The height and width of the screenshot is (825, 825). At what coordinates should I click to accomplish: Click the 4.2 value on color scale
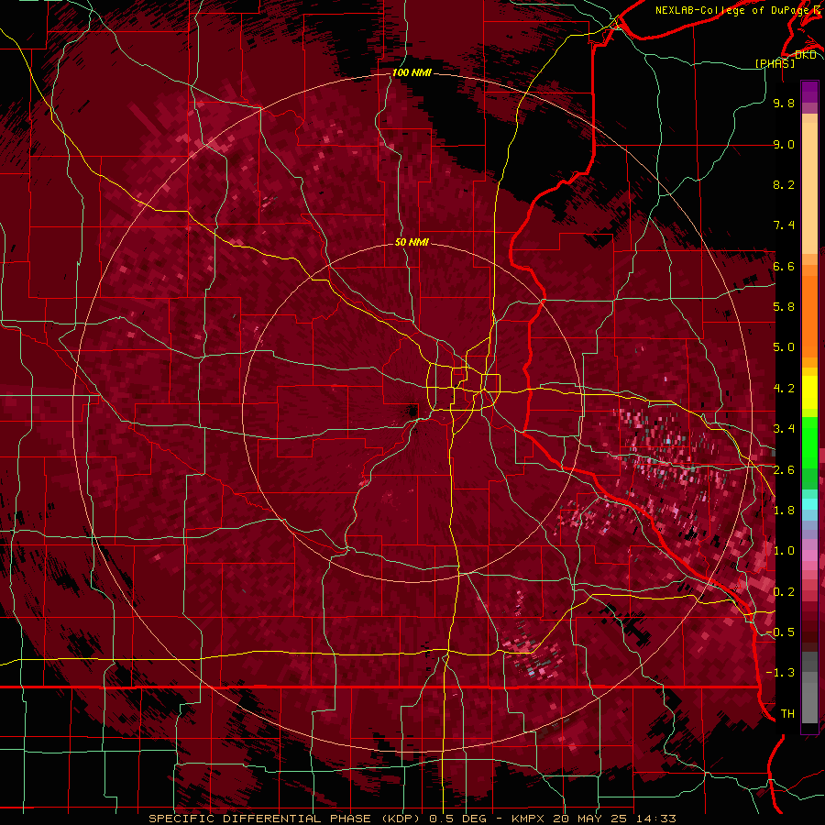tap(784, 389)
